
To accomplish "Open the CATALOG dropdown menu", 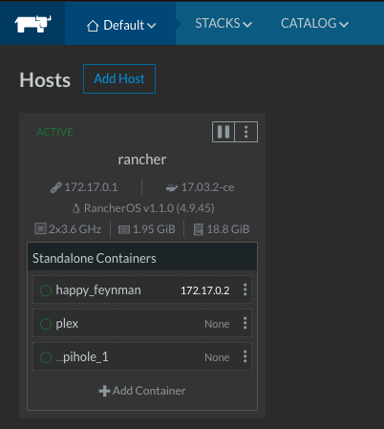I will [x=314, y=23].
